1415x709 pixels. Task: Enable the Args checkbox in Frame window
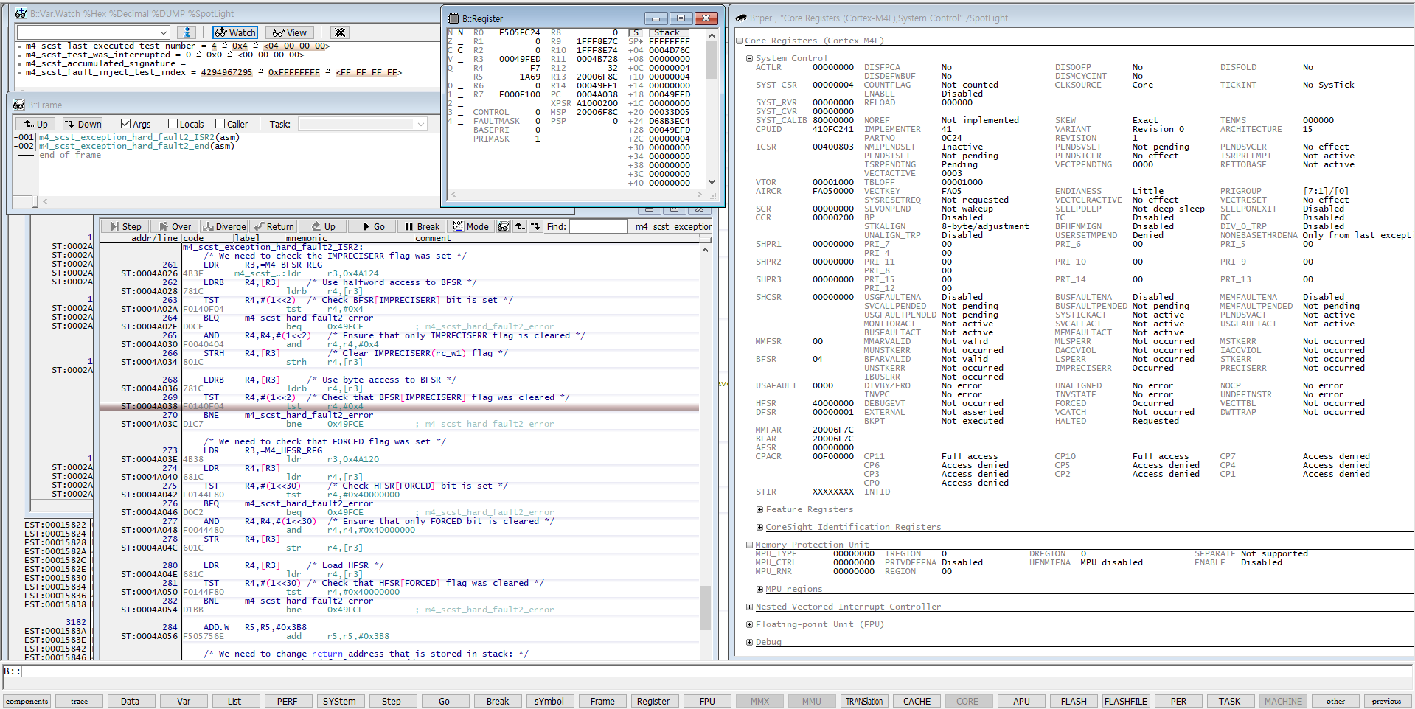(125, 124)
